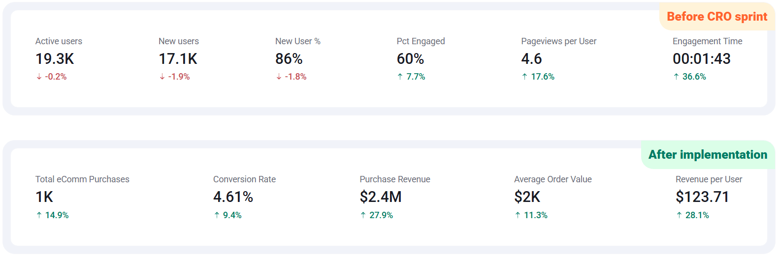Click the up arrow beside 7.7%
The width and height of the screenshot is (778, 256).
[x=400, y=77]
